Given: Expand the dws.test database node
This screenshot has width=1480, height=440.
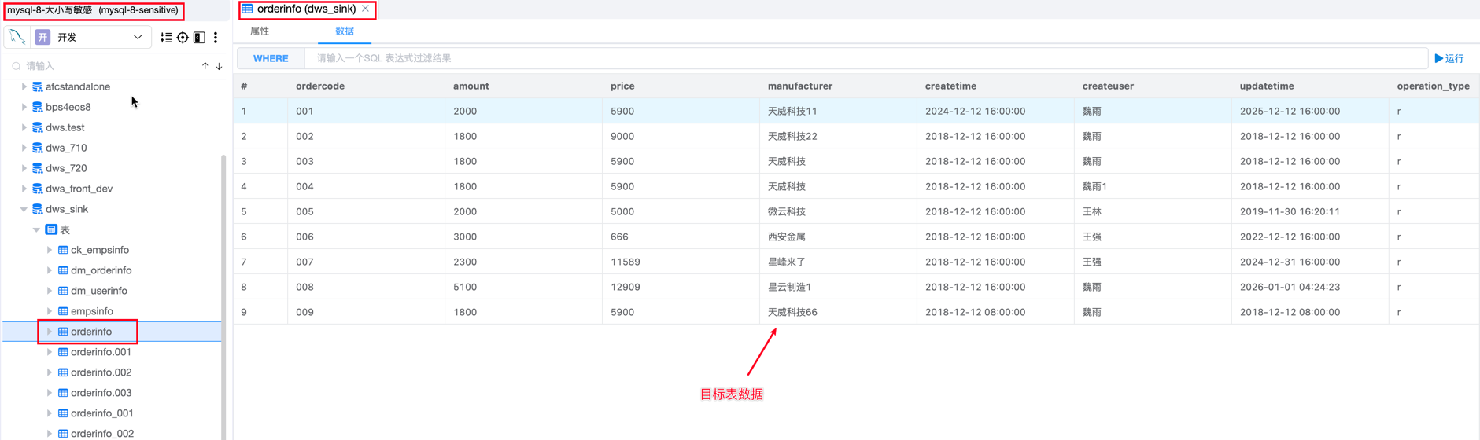Looking at the screenshot, I should [x=24, y=127].
